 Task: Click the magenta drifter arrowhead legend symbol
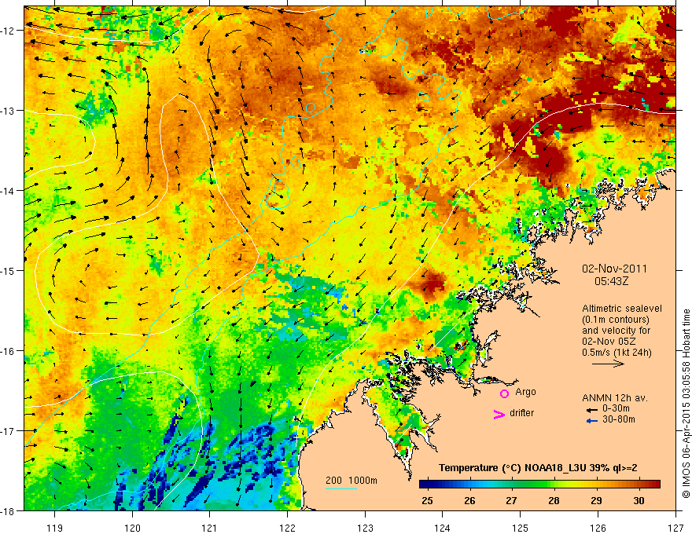click(x=499, y=414)
